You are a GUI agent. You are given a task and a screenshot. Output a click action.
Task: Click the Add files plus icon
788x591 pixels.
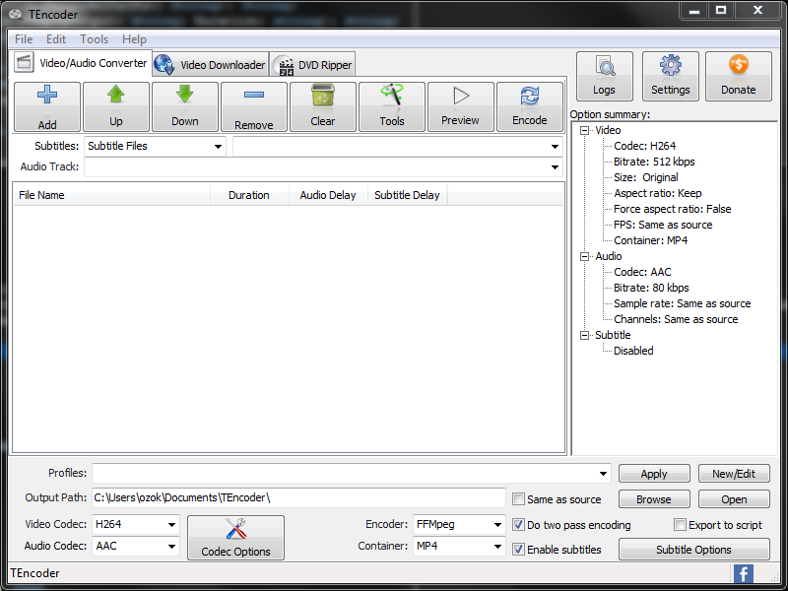pyautogui.click(x=46, y=97)
